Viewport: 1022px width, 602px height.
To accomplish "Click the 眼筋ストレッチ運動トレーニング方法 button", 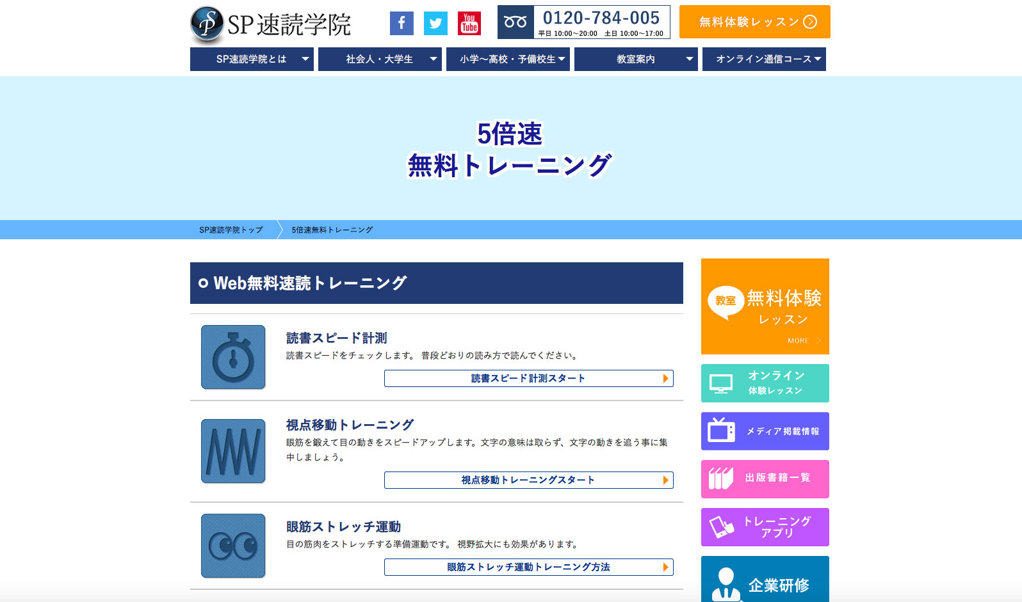I will point(528,567).
